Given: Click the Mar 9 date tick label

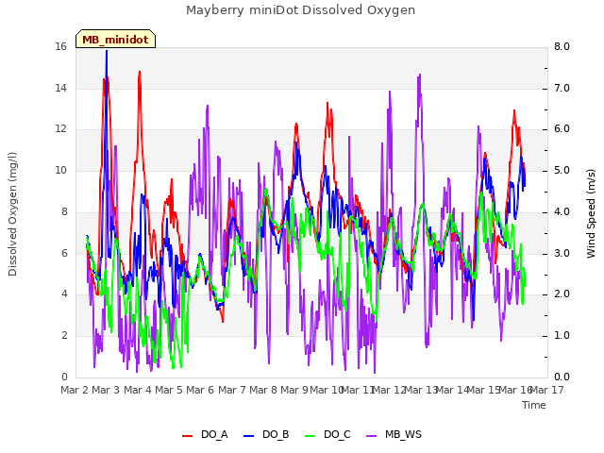Looking at the screenshot, I should pyautogui.click(x=294, y=390).
